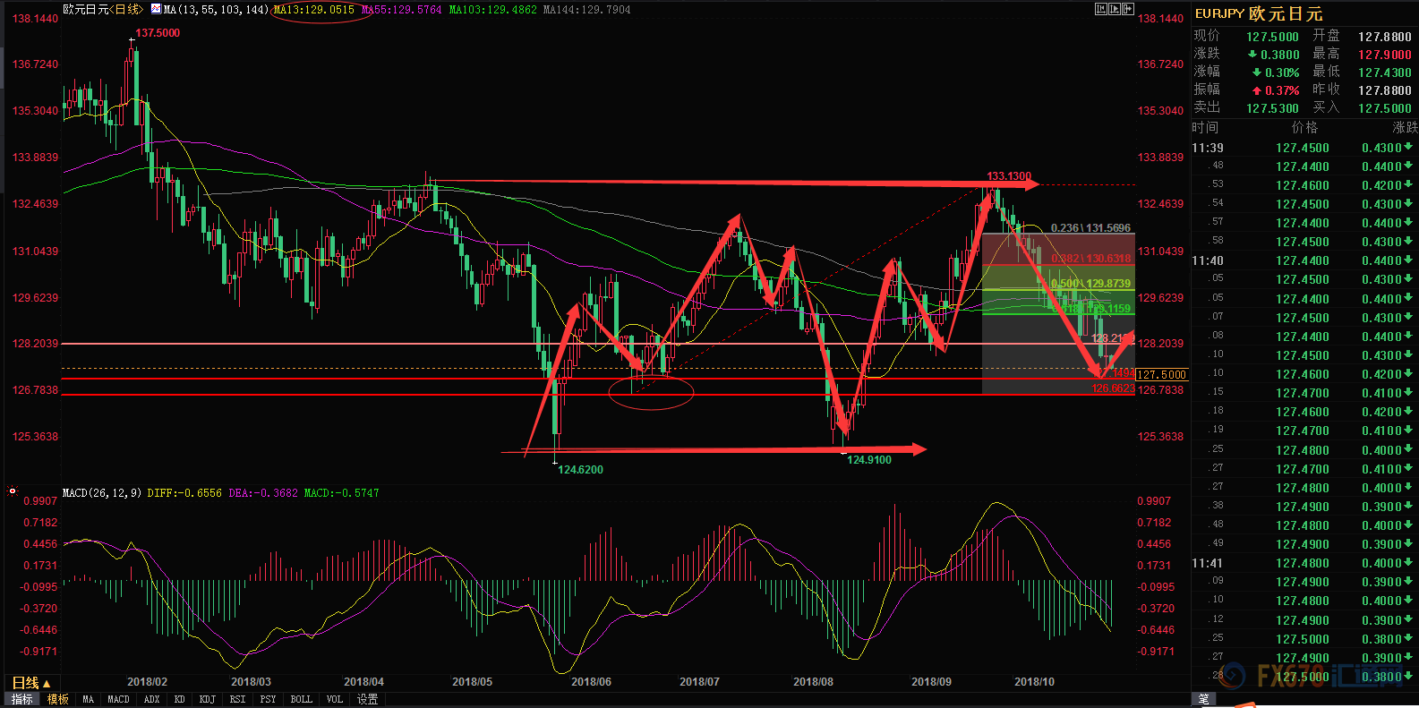Click the 最高 value 127.9000
The height and width of the screenshot is (708, 1419).
(1385, 55)
